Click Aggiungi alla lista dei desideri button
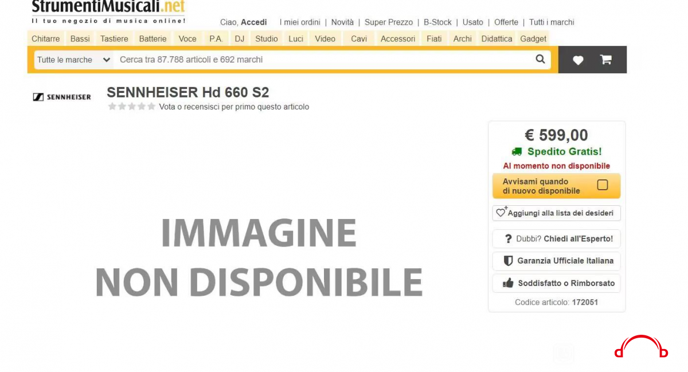Screen dimensions: 688x372 click(x=556, y=213)
